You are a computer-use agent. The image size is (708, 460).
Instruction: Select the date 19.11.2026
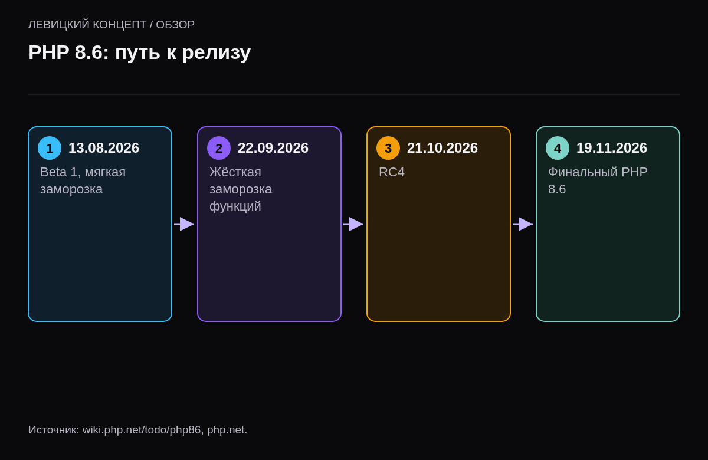click(x=612, y=148)
